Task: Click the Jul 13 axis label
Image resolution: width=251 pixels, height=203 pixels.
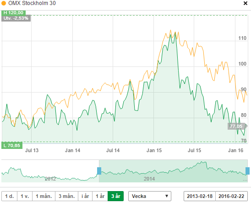Action: click(32, 150)
